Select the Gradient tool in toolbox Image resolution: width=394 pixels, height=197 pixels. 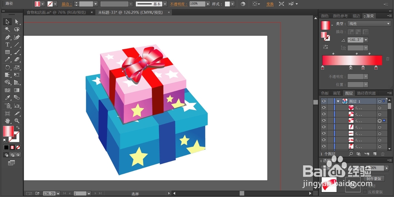[17, 90]
